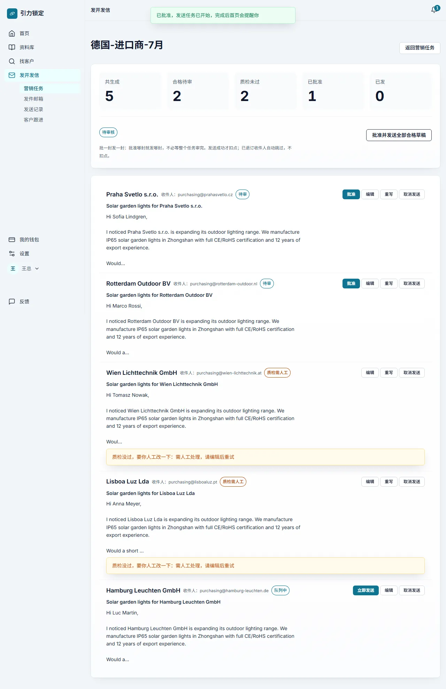Screen dimensions: 446x689
Task: Click the 队列中 badge on Hamburg Leuchten
Action: 280,590
